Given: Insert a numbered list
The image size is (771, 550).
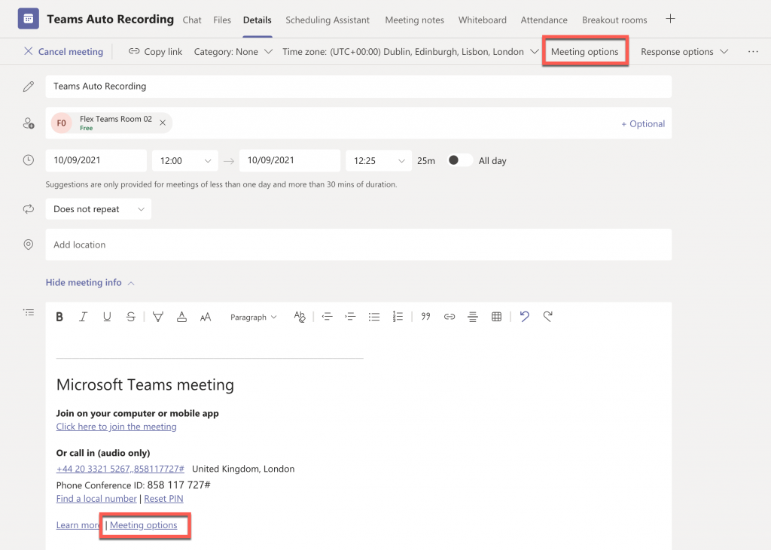Looking at the screenshot, I should 398,317.
